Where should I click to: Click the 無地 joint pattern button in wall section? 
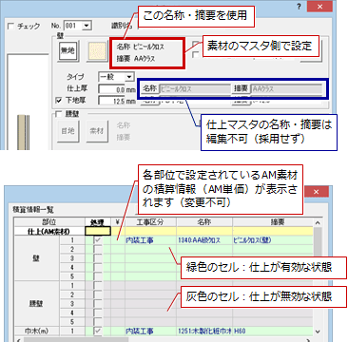pyautogui.click(x=68, y=51)
